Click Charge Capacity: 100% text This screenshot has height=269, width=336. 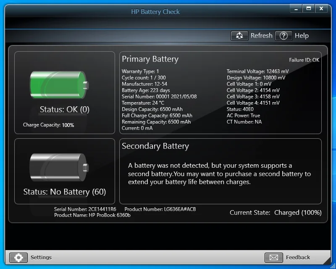pyautogui.click(x=48, y=125)
